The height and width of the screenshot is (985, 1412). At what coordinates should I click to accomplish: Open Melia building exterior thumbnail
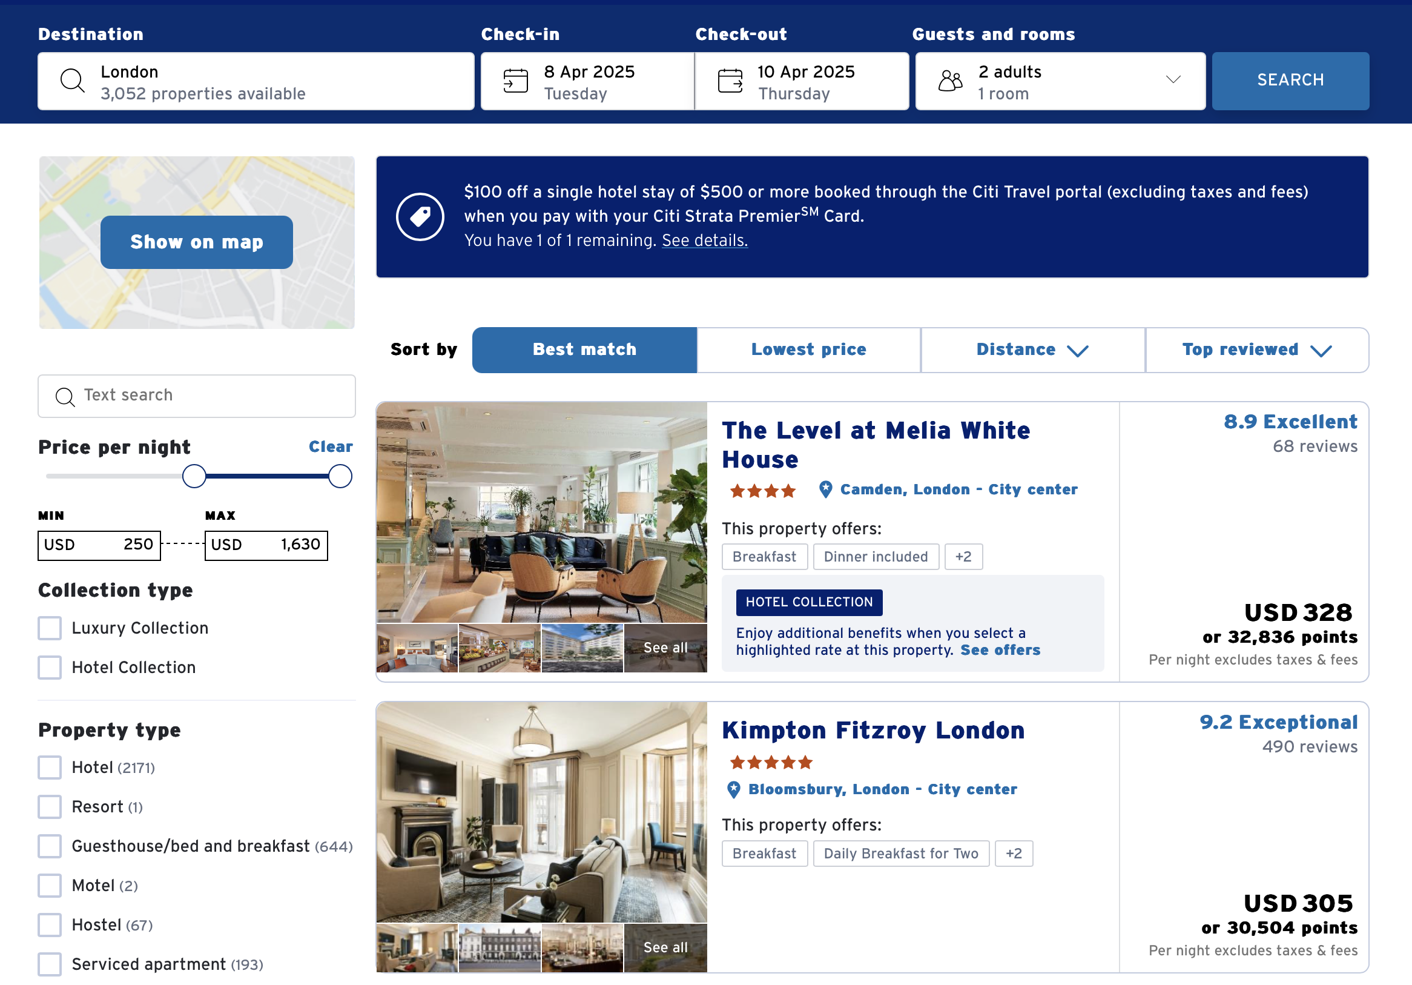[x=582, y=648]
